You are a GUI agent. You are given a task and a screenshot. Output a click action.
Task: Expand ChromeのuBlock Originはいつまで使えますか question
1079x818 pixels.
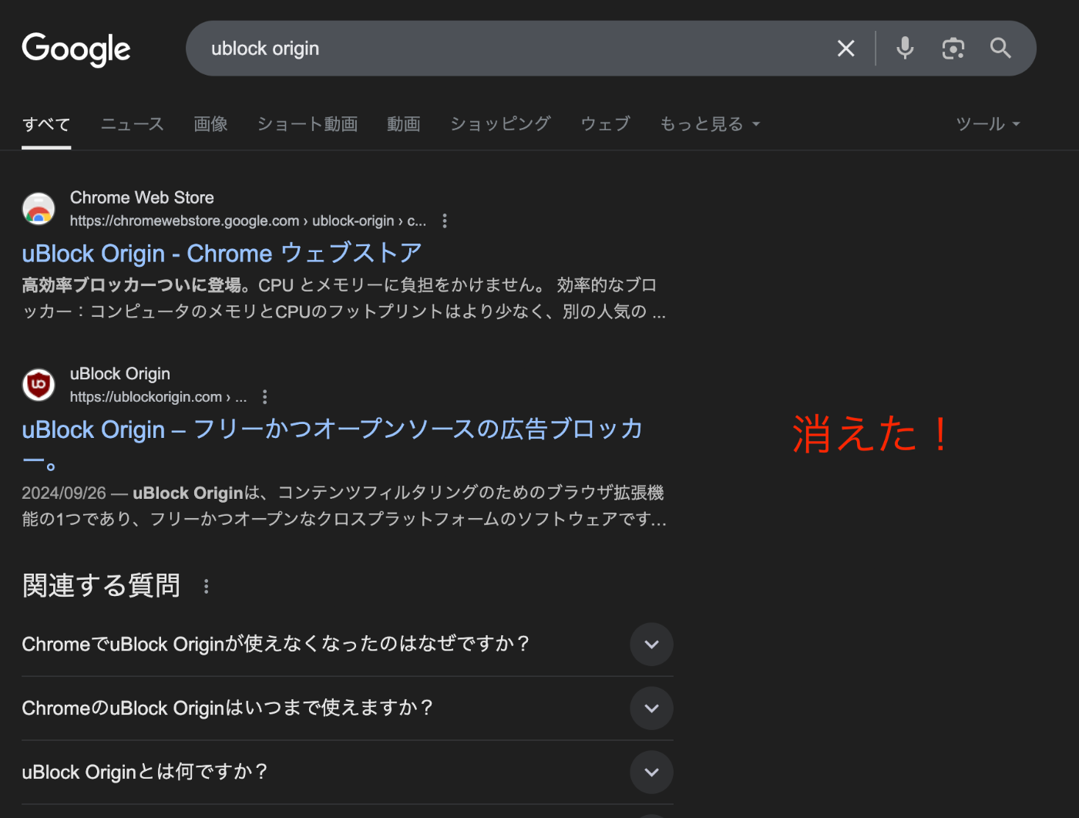click(651, 709)
